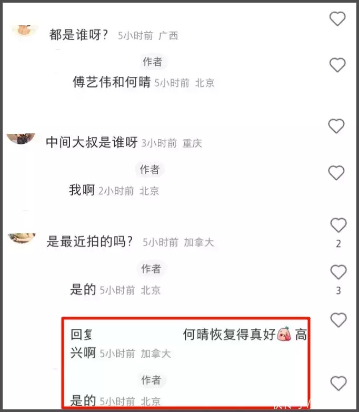
Task: Like the comment "都是谁呀?"
Action: coord(337,19)
